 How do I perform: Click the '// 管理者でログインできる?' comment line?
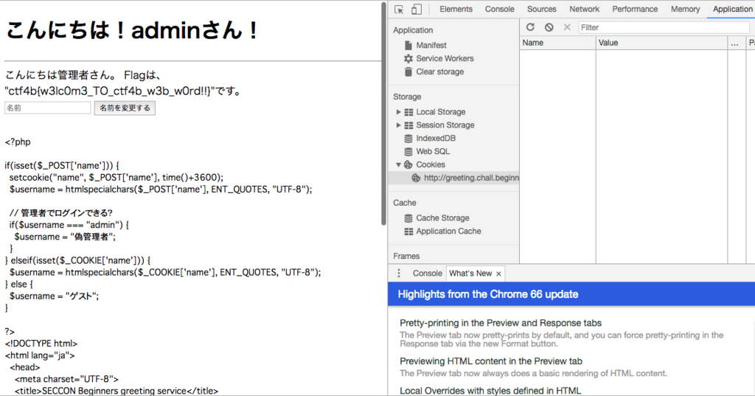[x=60, y=213]
